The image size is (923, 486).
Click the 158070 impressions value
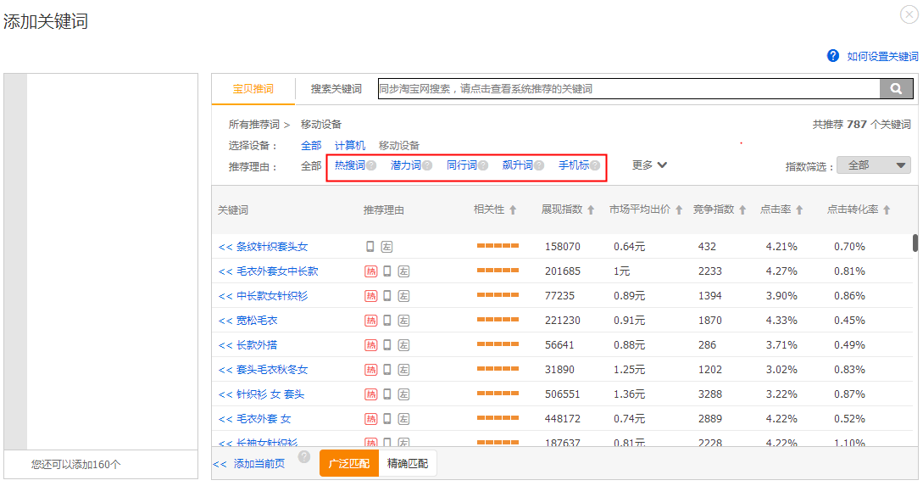point(562,247)
